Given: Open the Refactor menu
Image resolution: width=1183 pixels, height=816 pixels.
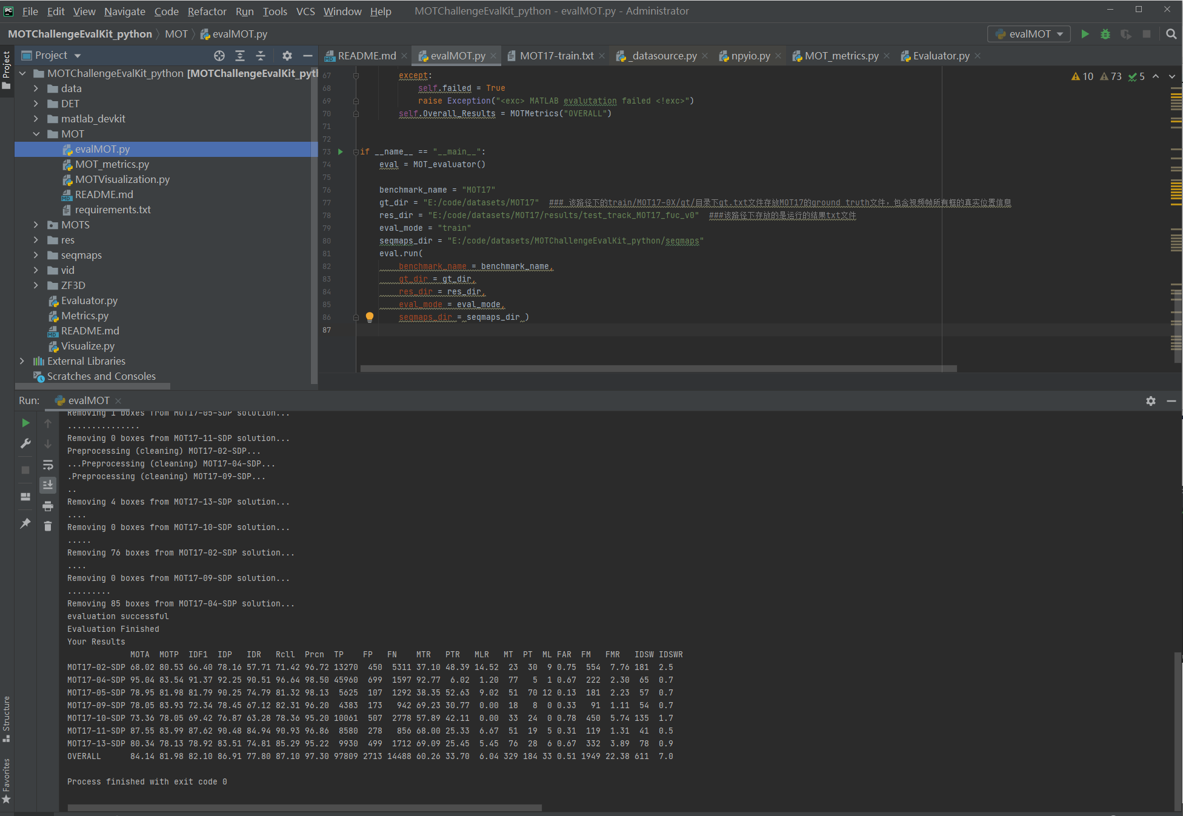Looking at the screenshot, I should coord(207,11).
